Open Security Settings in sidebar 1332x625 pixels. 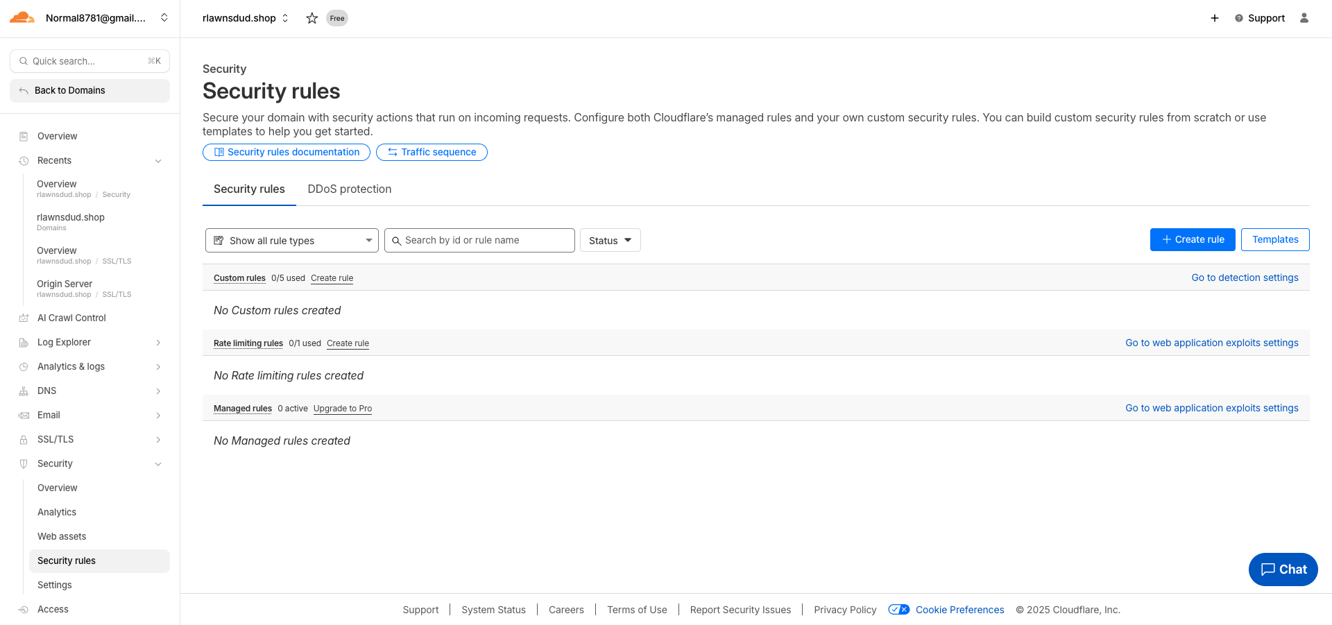(x=55, y=585)
